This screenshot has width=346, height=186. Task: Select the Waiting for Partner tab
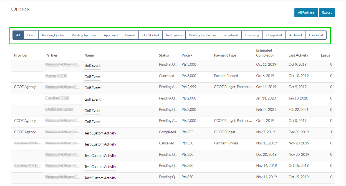[x=203, y=35]
